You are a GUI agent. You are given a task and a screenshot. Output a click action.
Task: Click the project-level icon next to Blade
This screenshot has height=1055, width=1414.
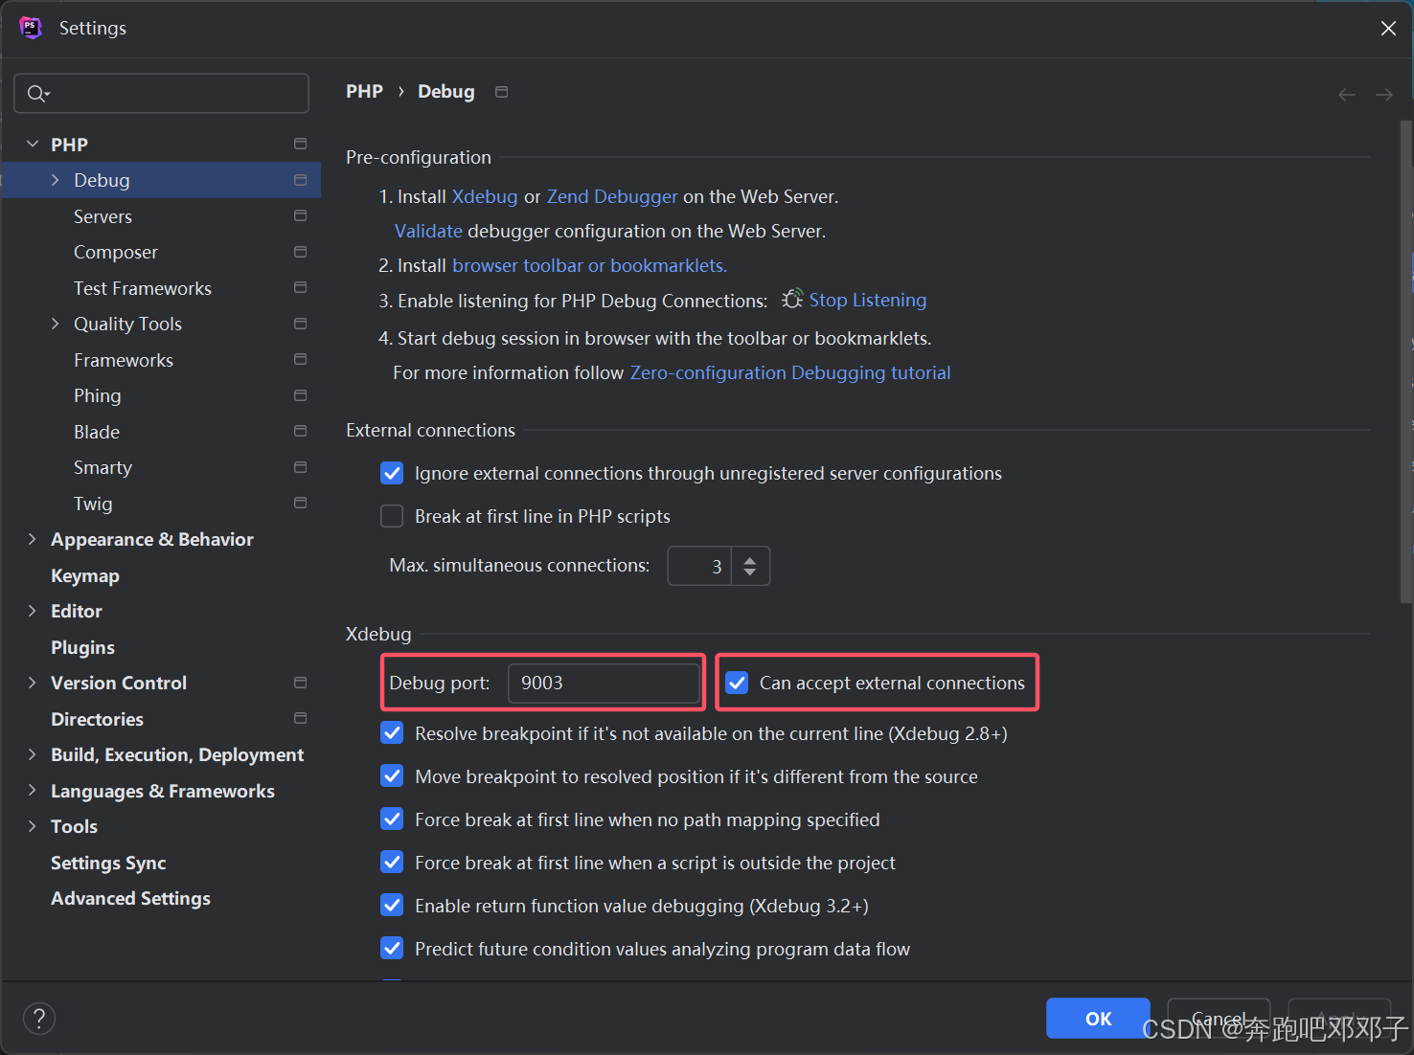(300, 431)
